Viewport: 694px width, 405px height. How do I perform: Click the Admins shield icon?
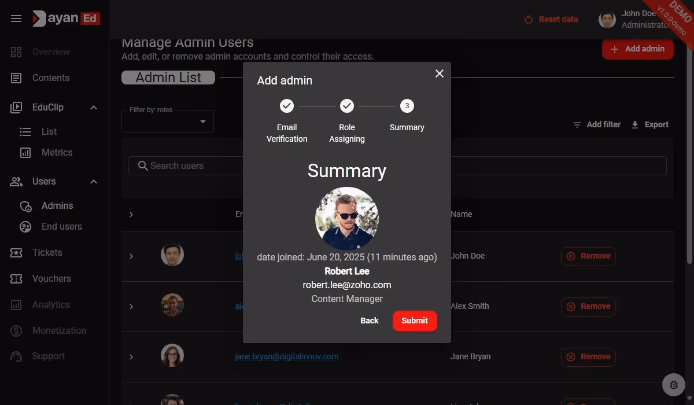coord(25,206)
